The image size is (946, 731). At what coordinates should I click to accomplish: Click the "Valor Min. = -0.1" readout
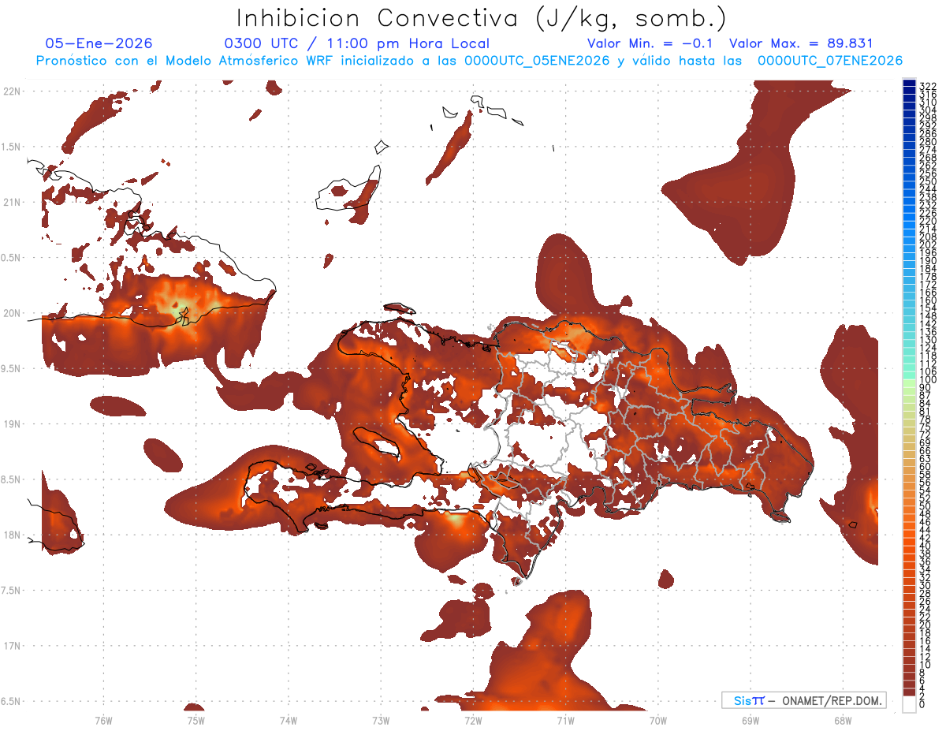pyautogui.click(x=650, y=43)
